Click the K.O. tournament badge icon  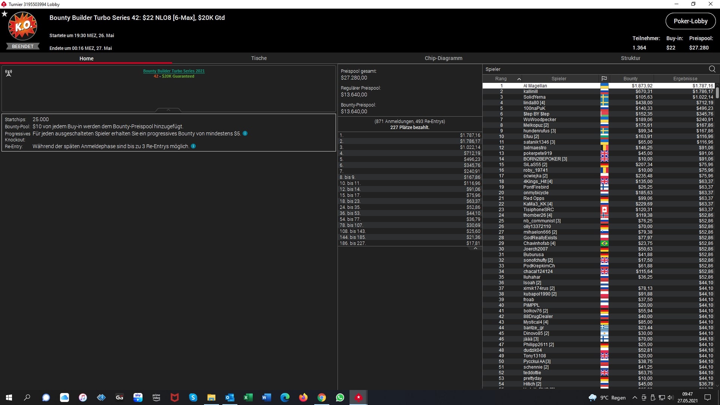(x=23, y=26)
